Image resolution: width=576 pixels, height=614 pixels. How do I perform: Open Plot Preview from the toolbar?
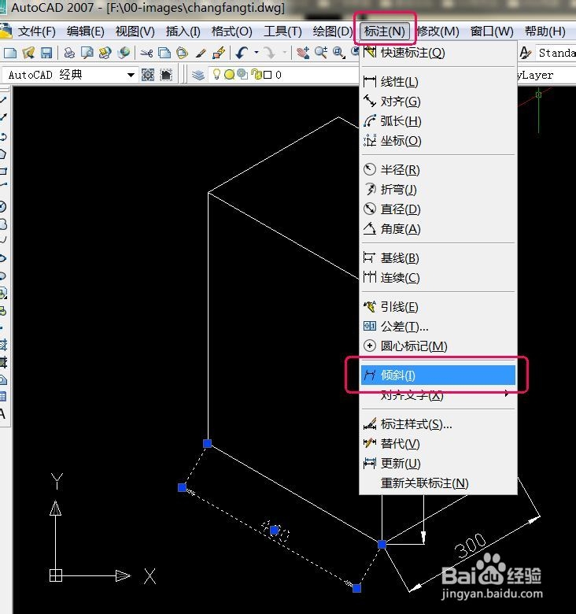[x=87, y=53]
